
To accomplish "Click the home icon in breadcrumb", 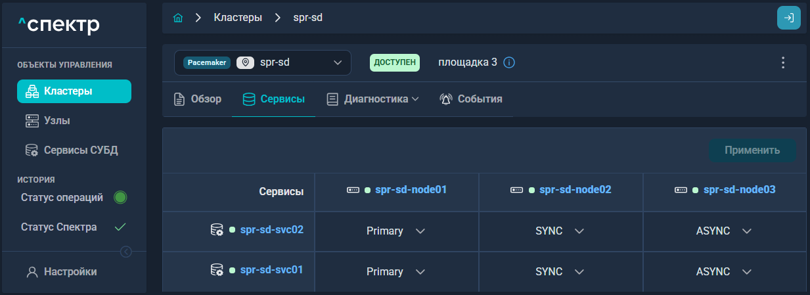I will point(178,18).
